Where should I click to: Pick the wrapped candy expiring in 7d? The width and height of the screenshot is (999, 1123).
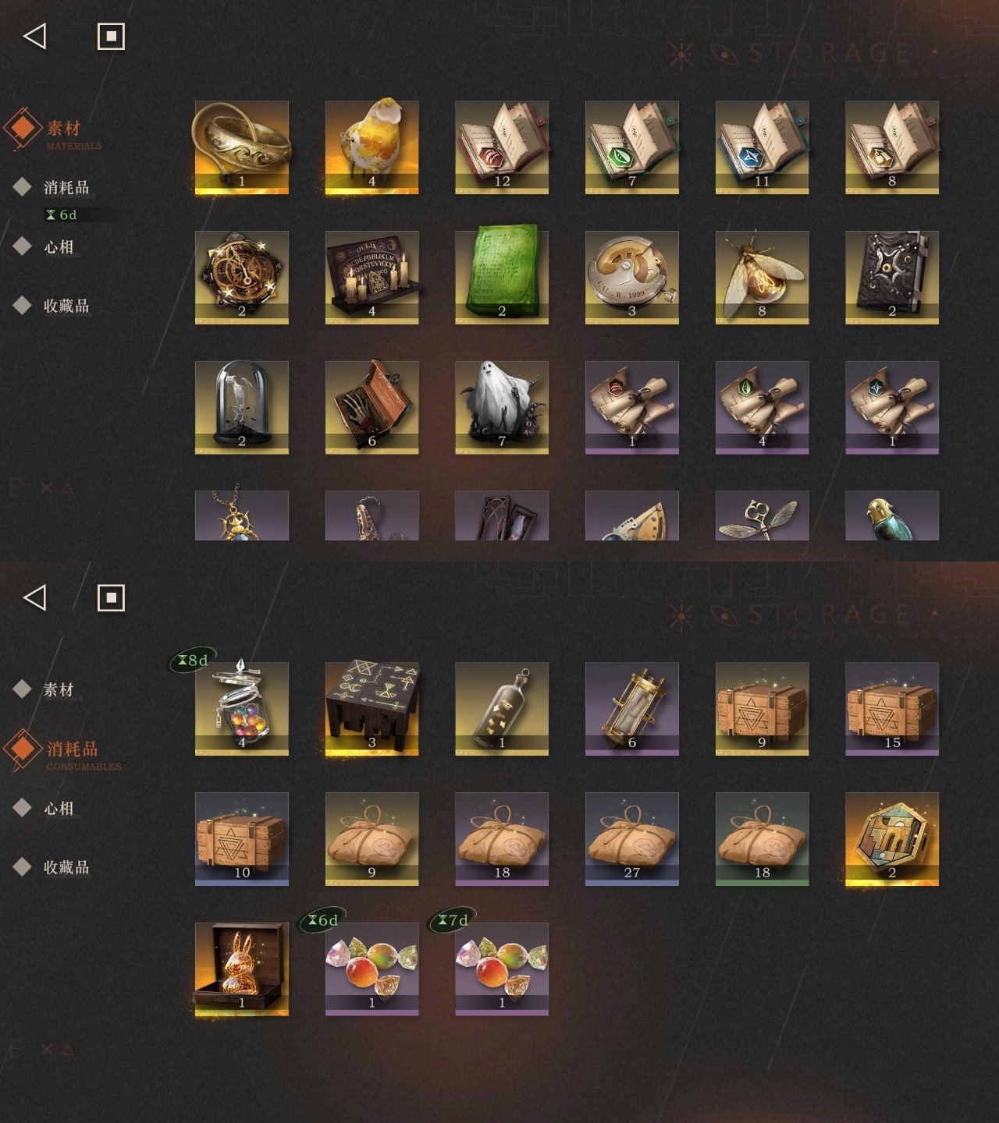click(502, 969)
